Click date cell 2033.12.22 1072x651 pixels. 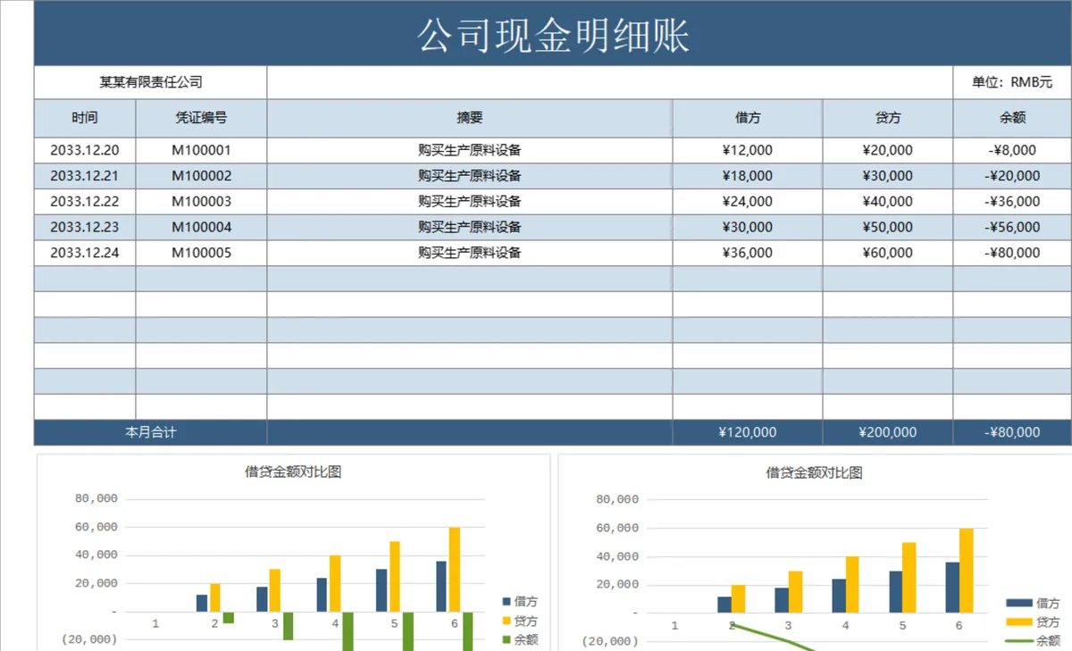(x=85, y=202)
